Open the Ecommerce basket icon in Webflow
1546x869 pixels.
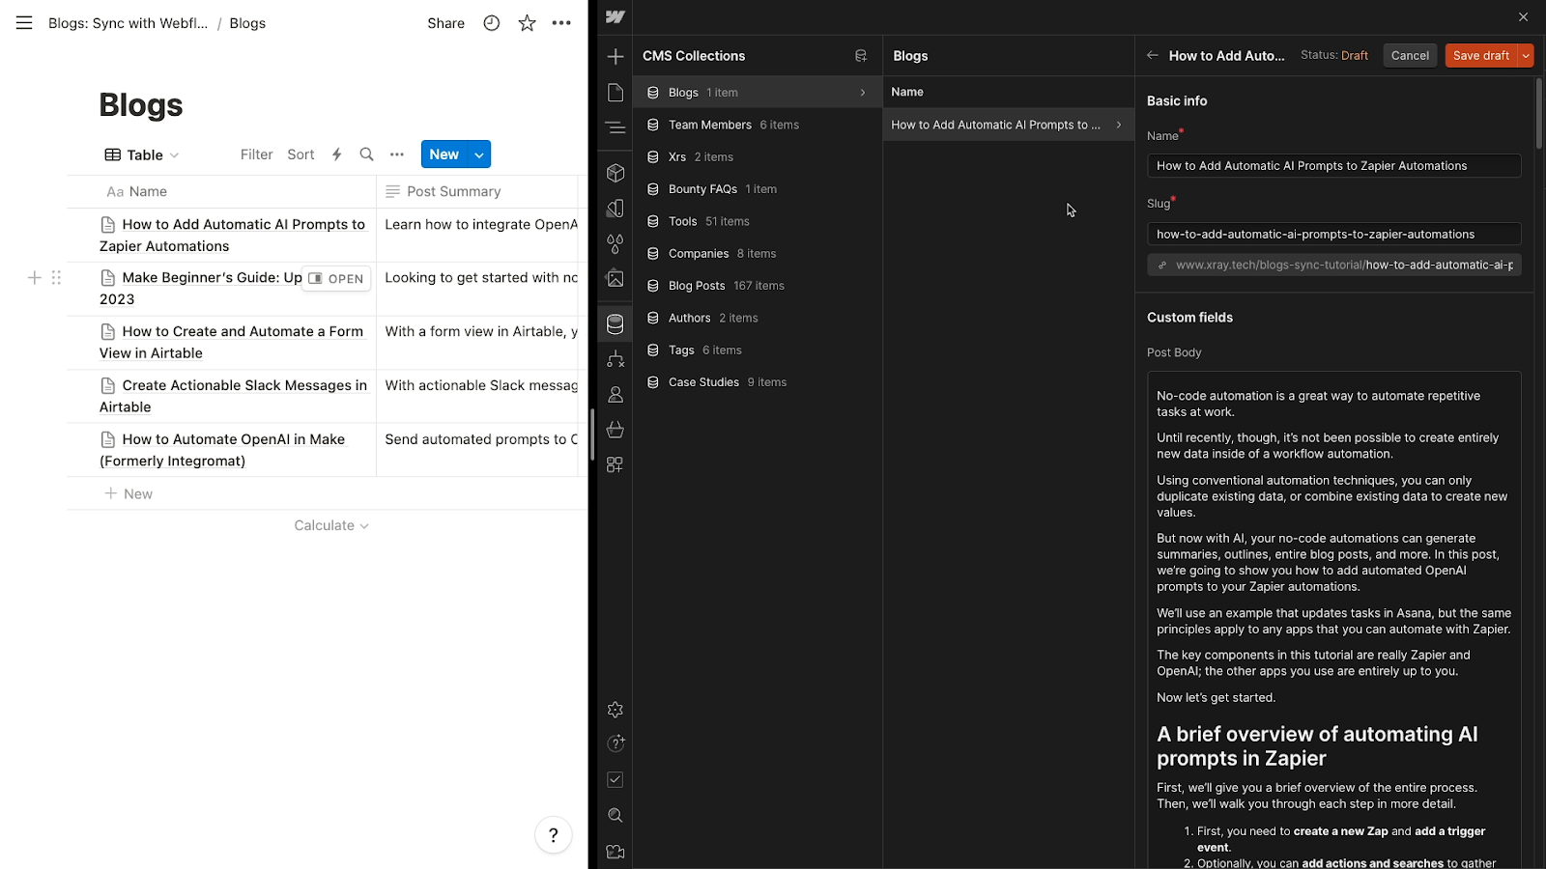pyautogui.click(x=616, y=430)
